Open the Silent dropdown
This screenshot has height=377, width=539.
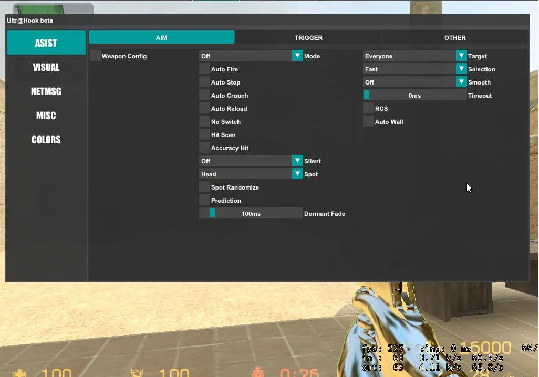297,161
